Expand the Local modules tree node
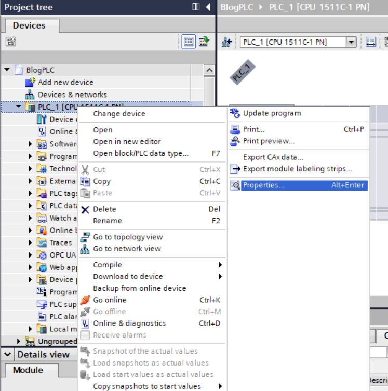388x391 pixels. tap(30, 329)
